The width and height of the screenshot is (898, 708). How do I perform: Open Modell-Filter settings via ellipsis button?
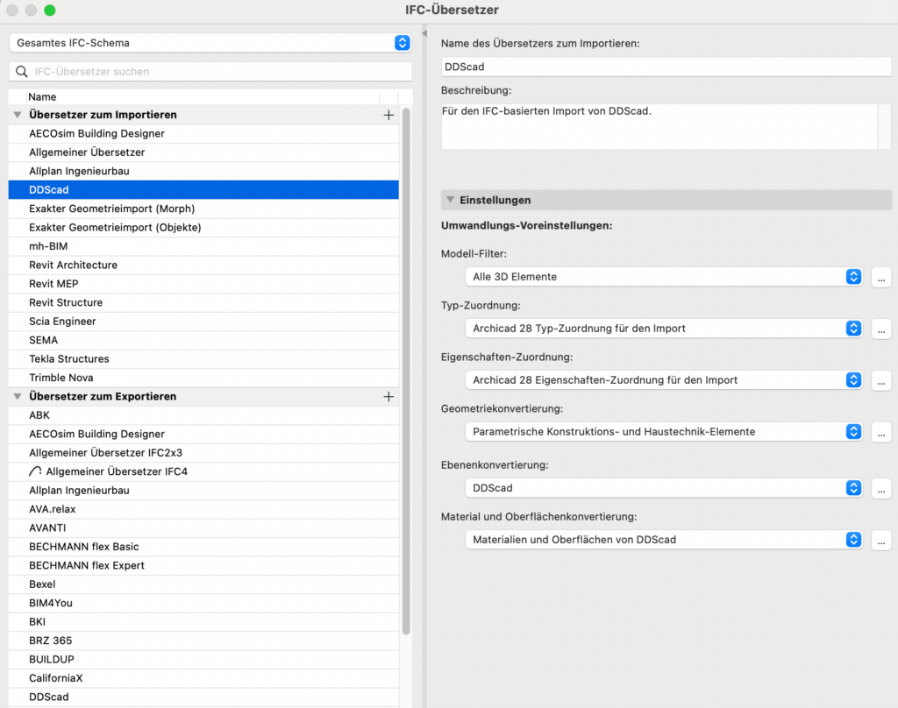881,277
